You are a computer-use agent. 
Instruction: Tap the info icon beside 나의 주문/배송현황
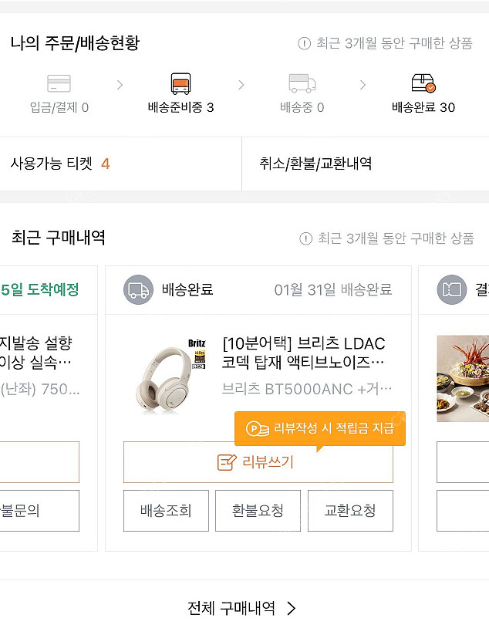[x=304, y=43]
